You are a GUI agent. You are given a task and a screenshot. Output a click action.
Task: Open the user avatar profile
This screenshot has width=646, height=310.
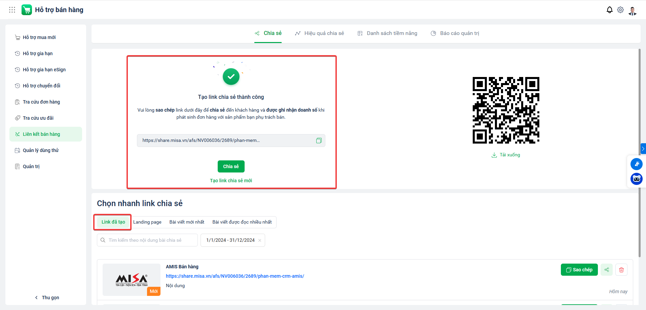point(633,10)
